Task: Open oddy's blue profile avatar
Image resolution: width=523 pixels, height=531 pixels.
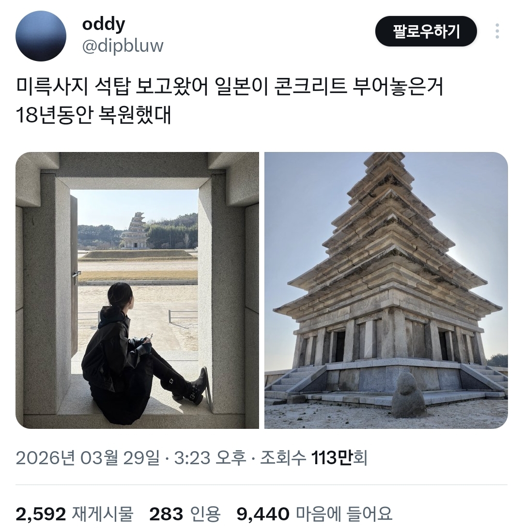Action: click(x=41, y=36)
